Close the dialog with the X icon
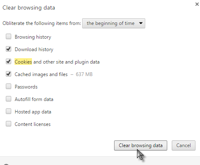200x165 pixels. click(197, 4)
